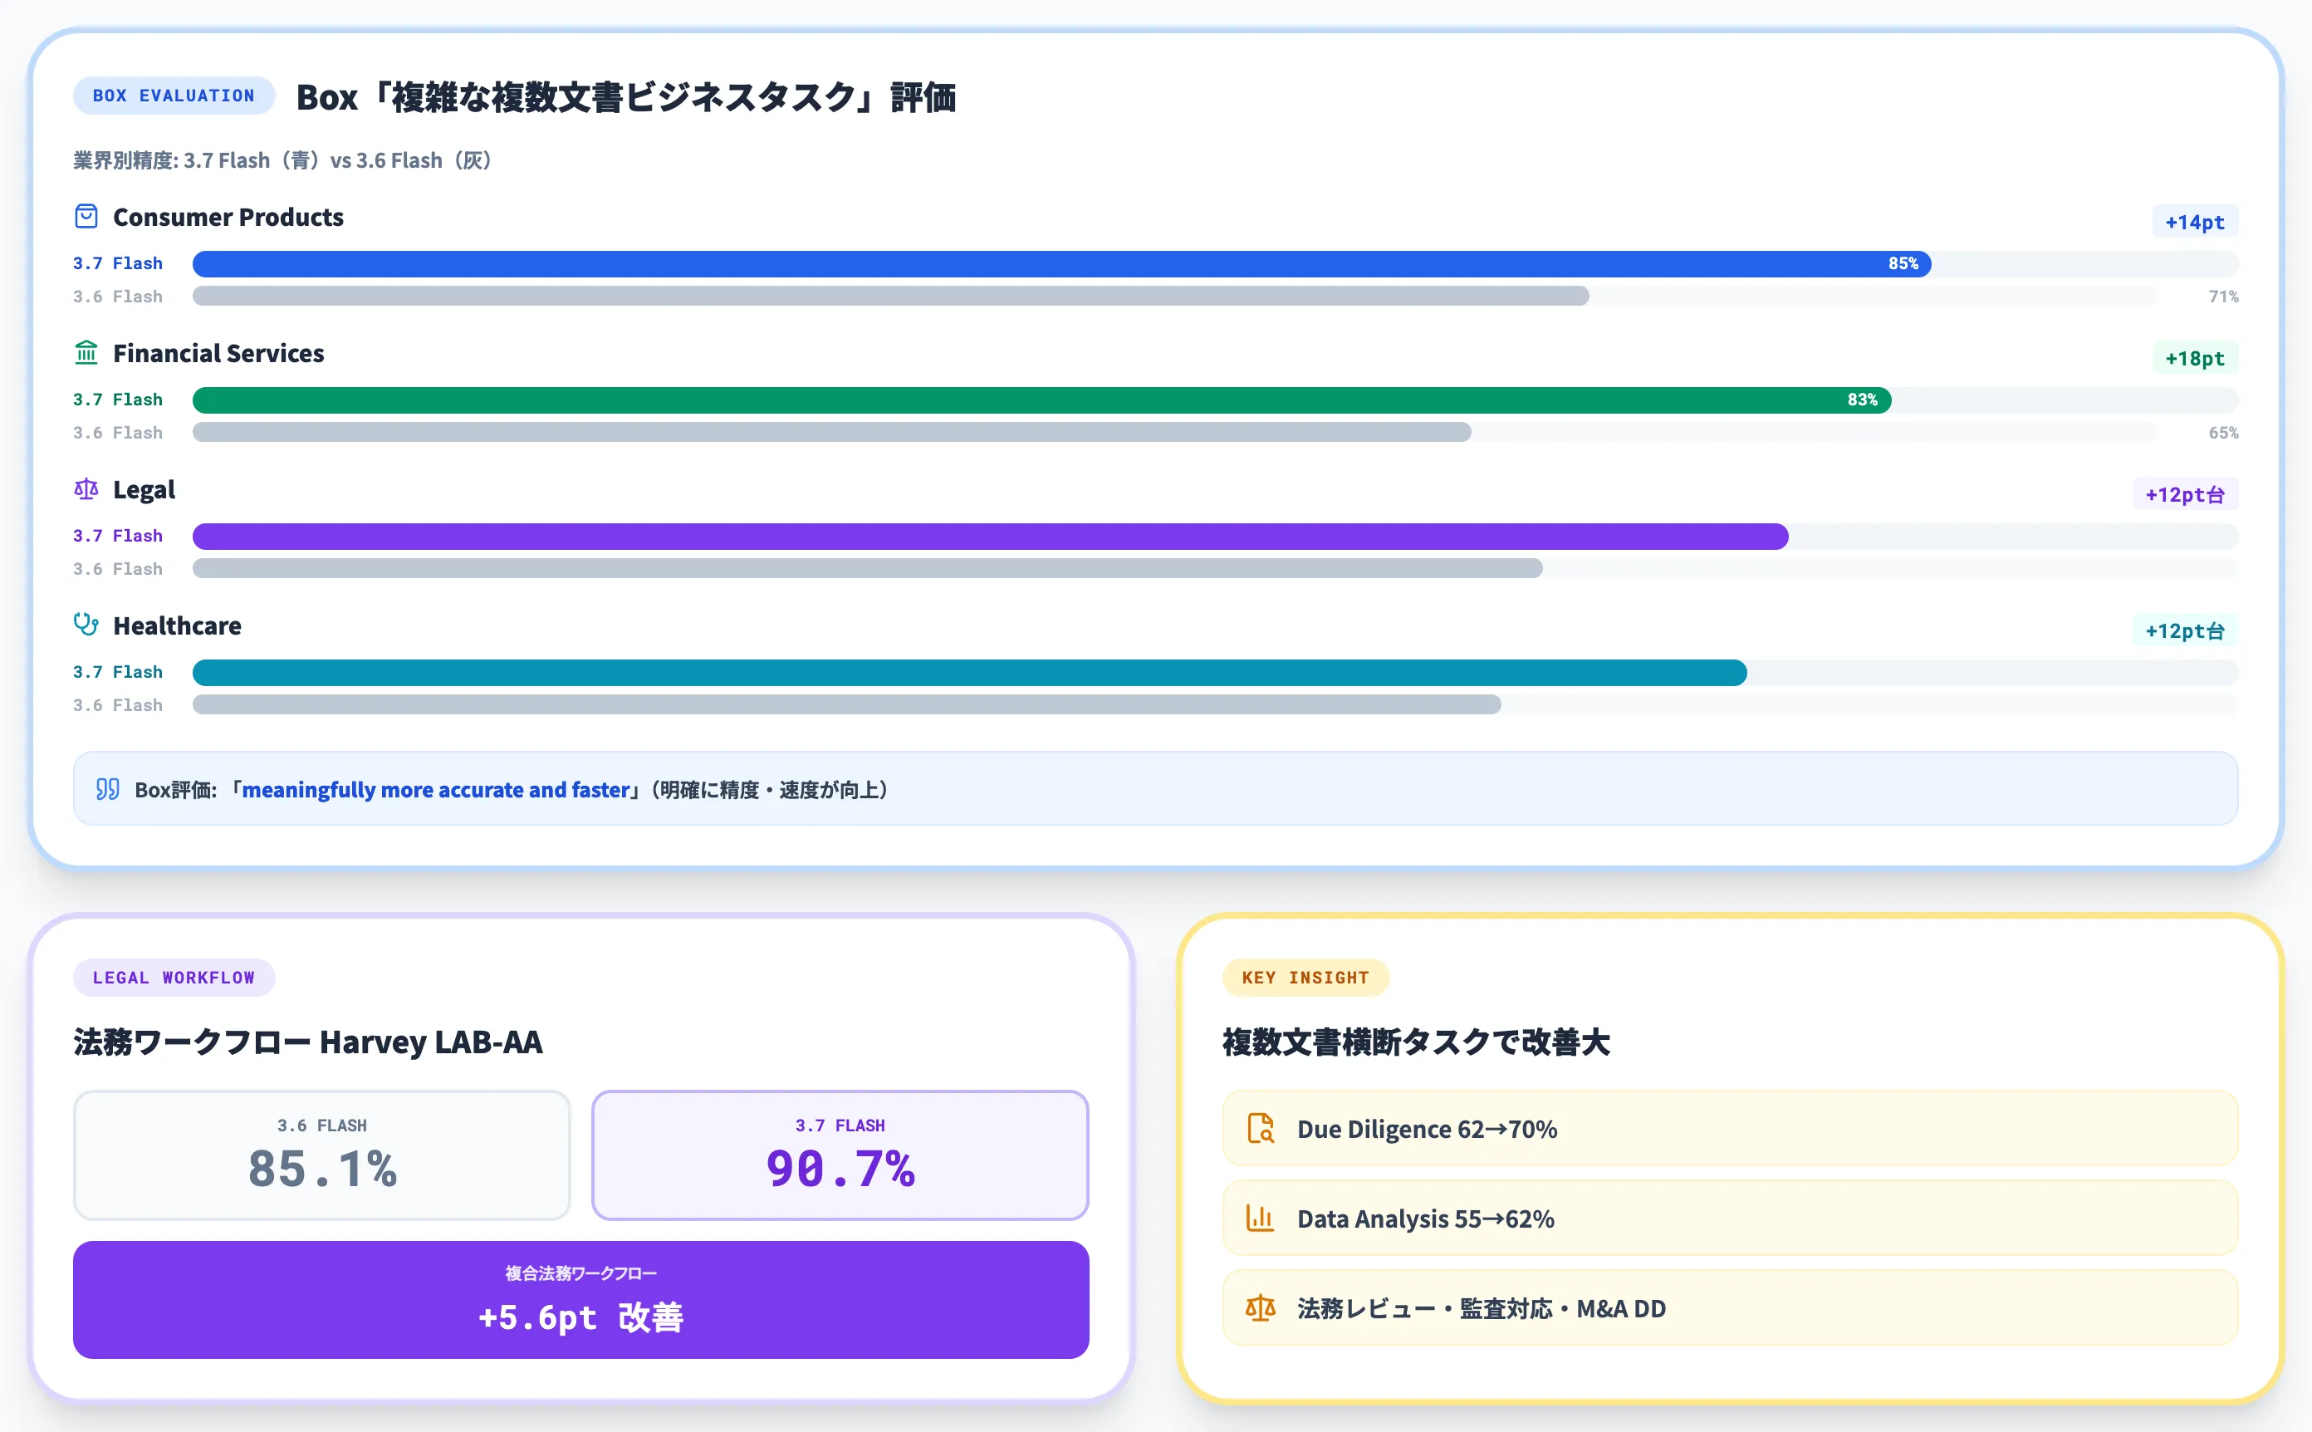Click the teal Healthcare 3.7 Flash bar
2312x1432 pixels.
(x=969, y=673)
